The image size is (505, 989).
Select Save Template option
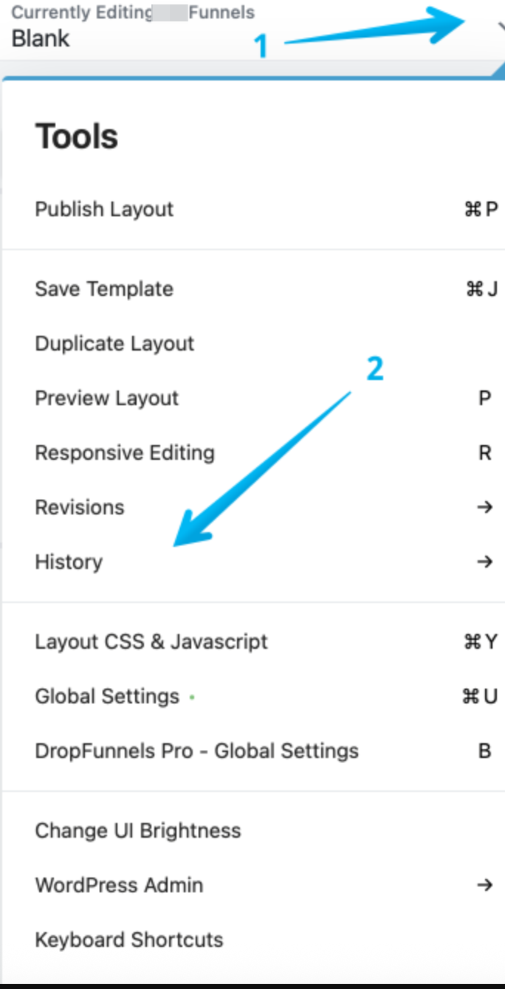[104, 289]
